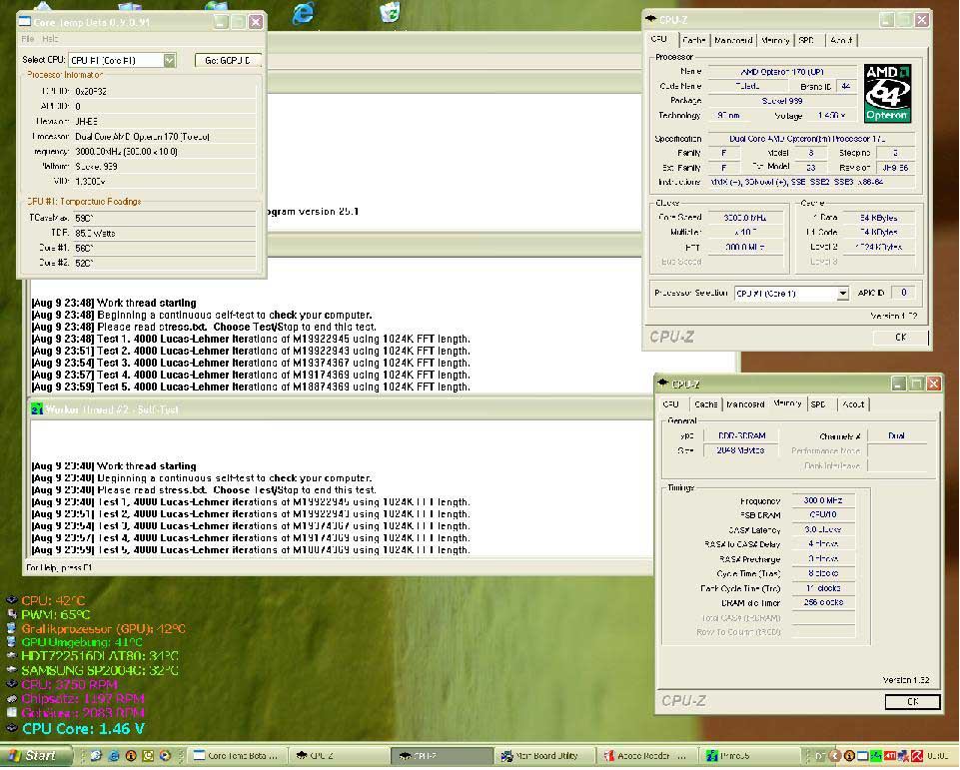The image size is (960, 770).
Task: Click the Memory CPU-Z window title icon
Action: click(x=663, y=384)
